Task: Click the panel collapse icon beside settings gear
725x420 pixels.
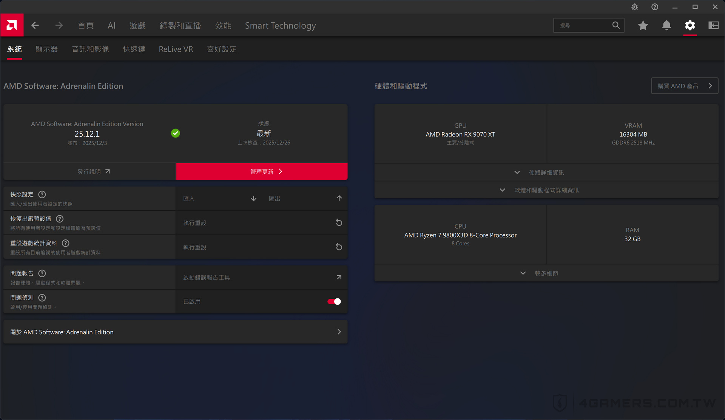Action: [713, 25]
